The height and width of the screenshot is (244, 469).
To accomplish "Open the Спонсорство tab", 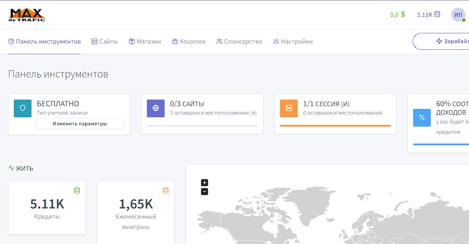I will pos(239,41).
